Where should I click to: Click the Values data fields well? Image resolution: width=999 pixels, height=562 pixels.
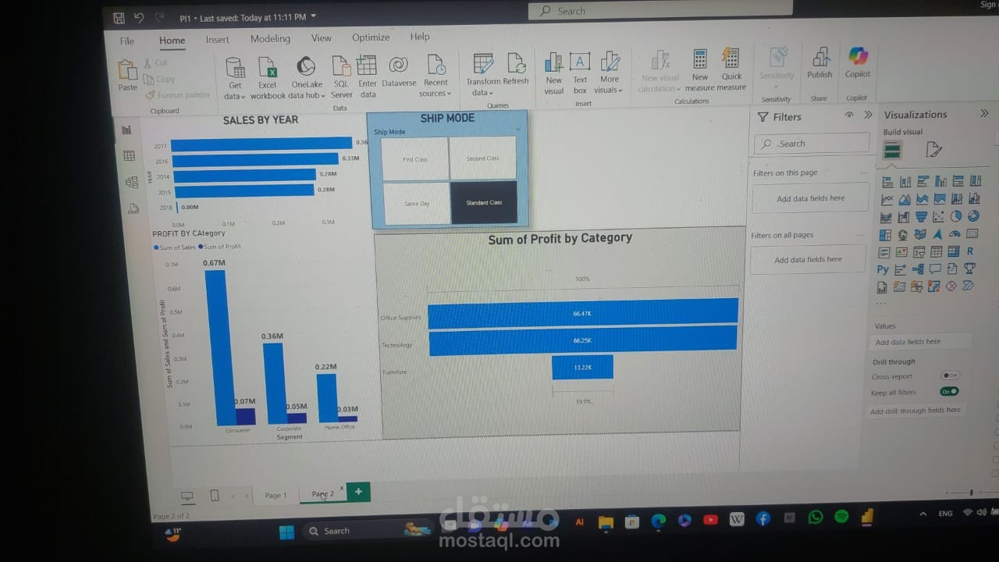point(921,341)
